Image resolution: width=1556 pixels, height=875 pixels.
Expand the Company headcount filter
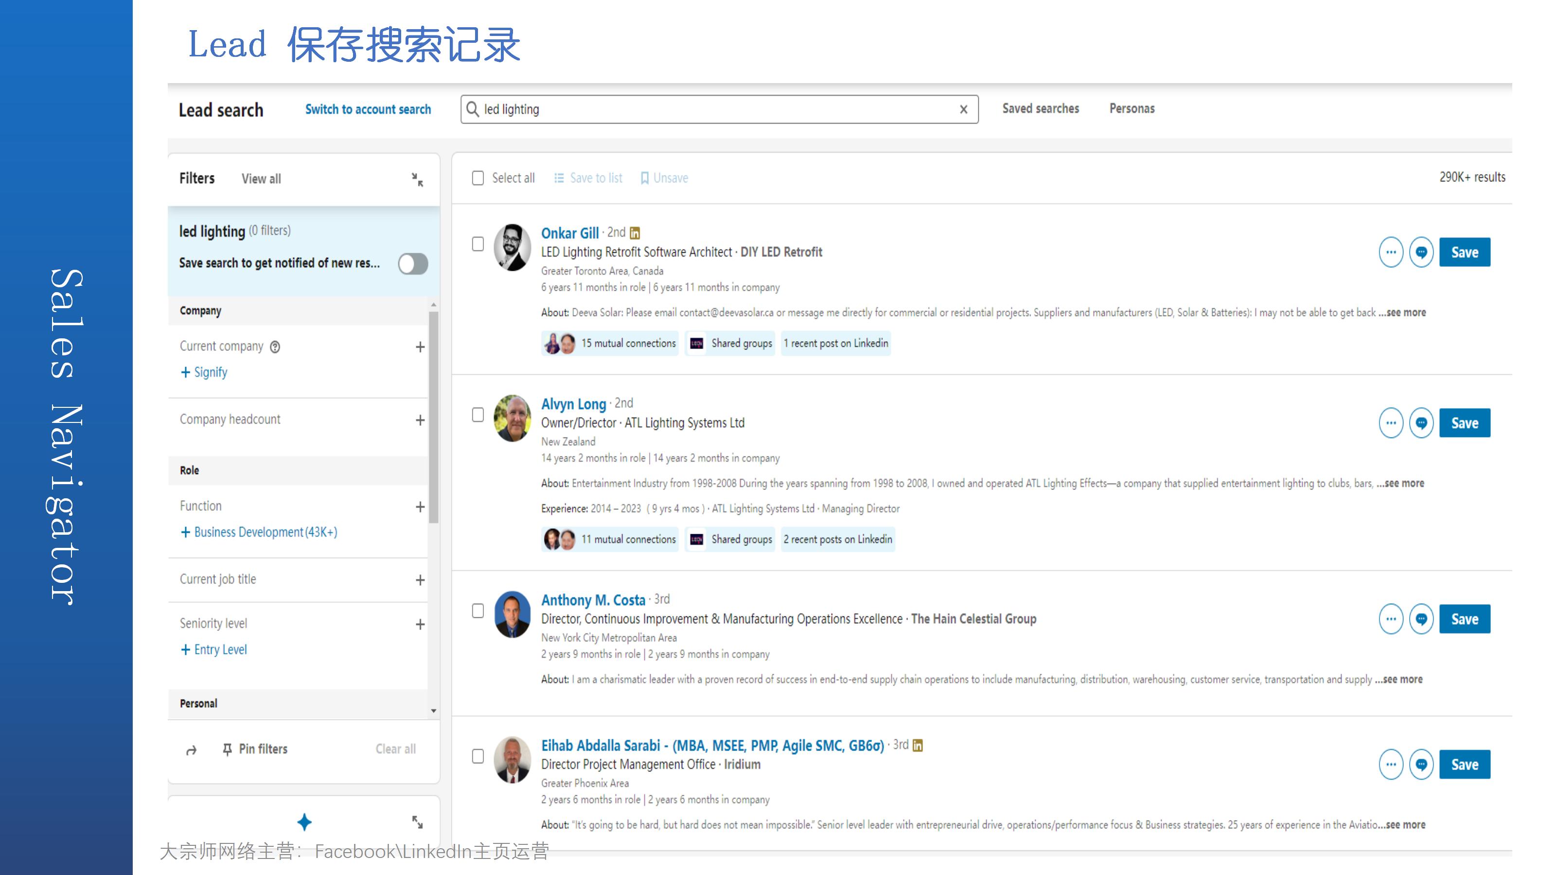(x=420, y=420)
